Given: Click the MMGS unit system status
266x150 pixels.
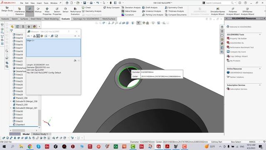Looking at the screenshot, I should [252, 142].
